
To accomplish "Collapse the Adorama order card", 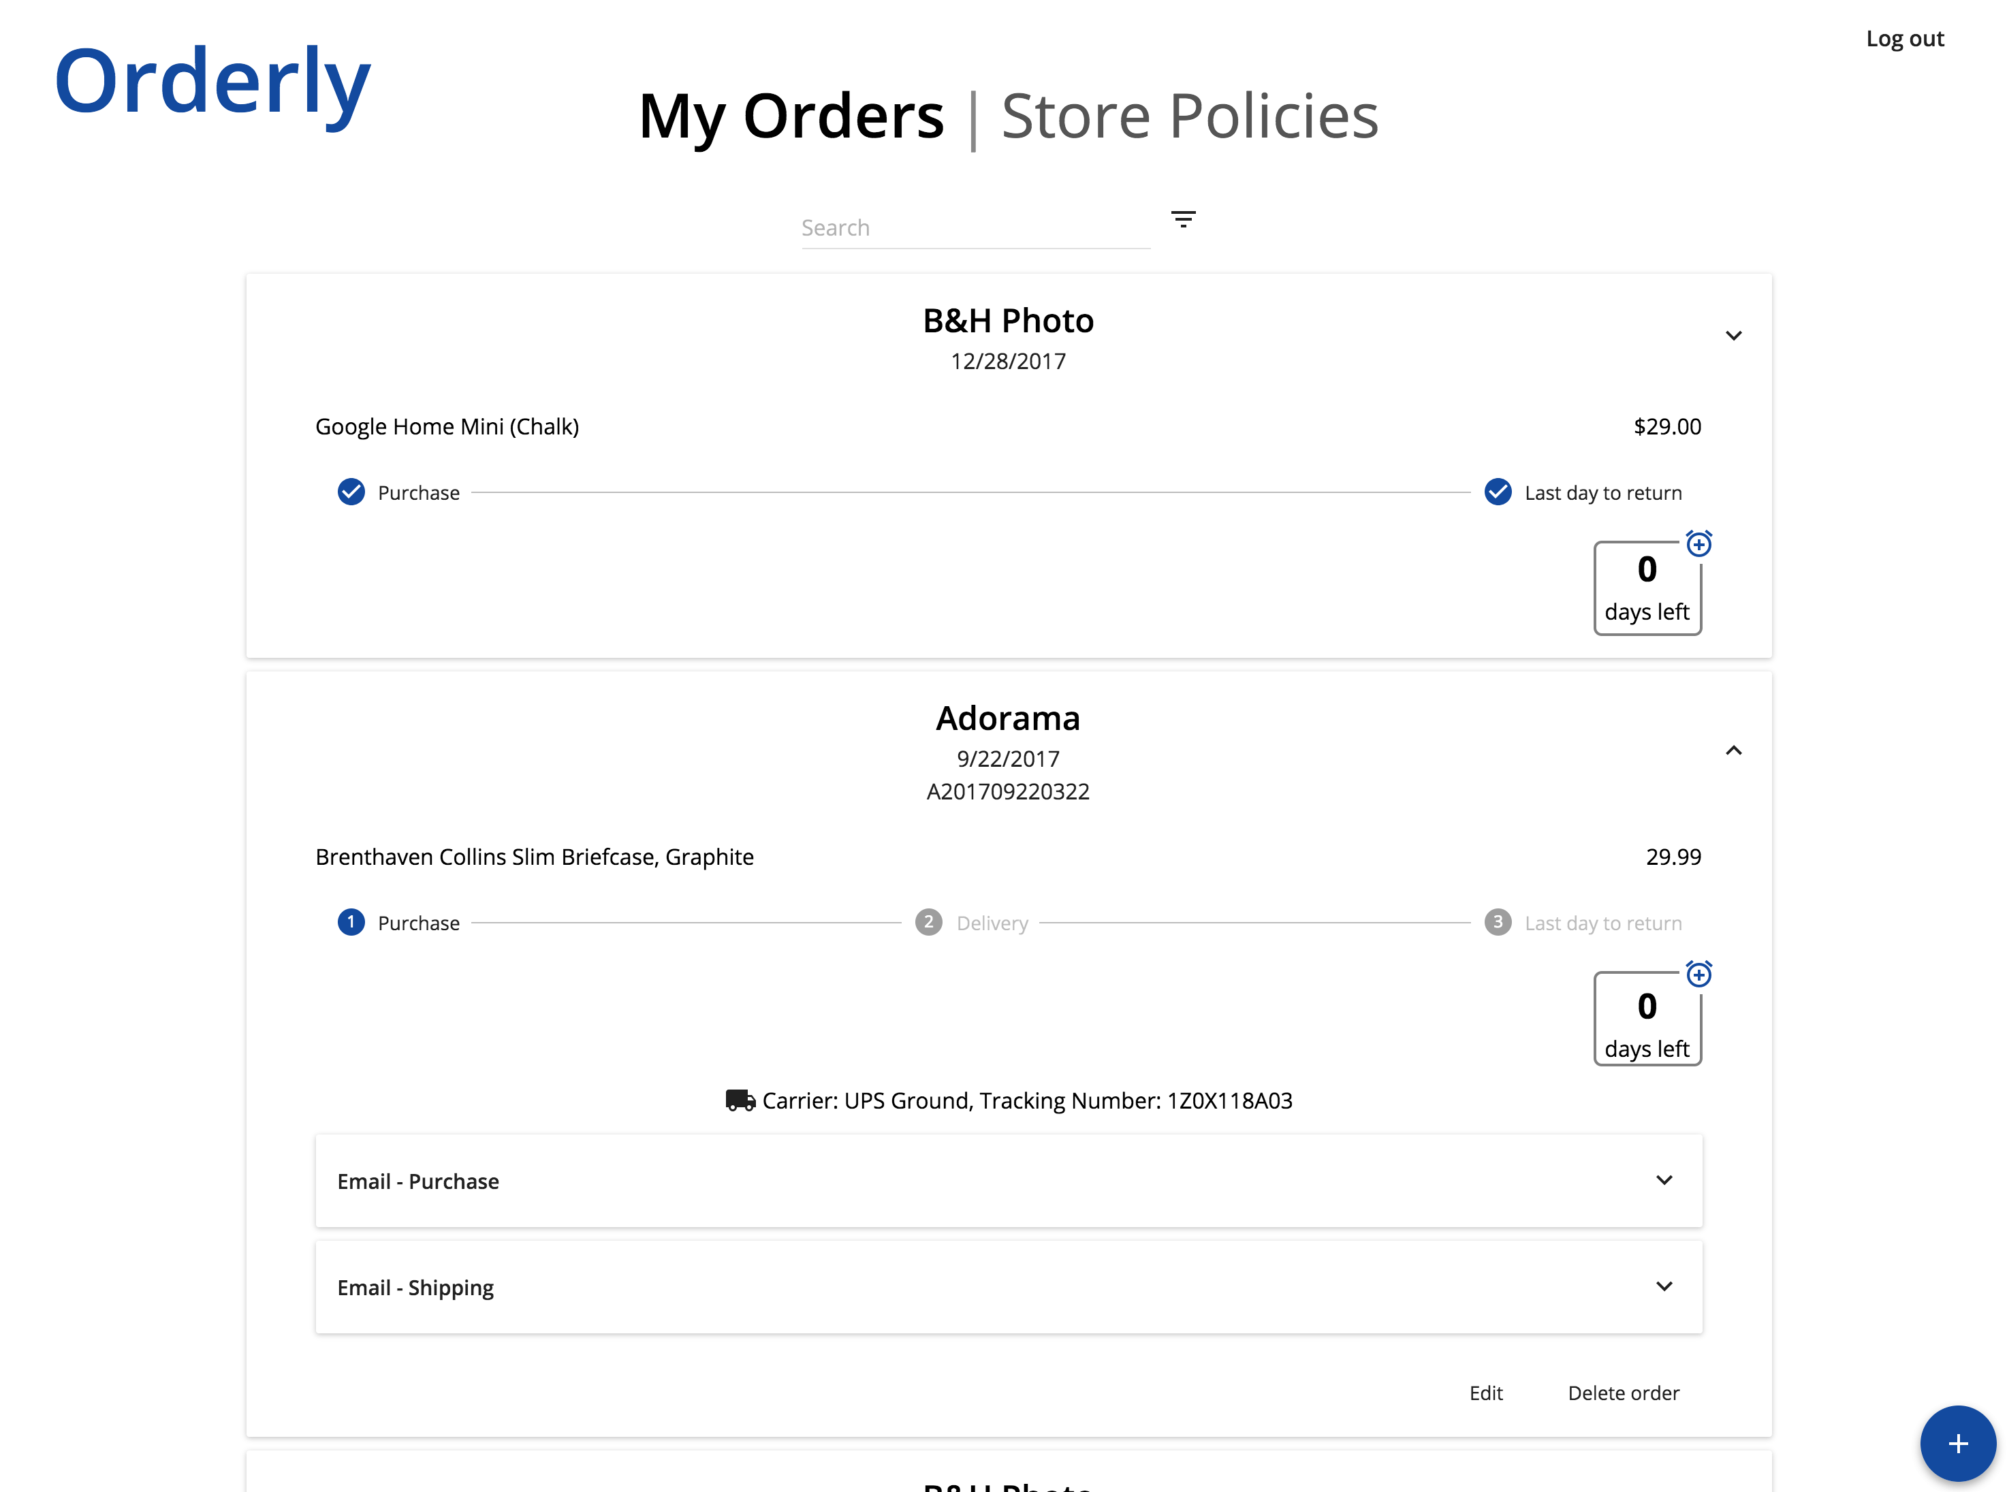I will [1733, 750].
